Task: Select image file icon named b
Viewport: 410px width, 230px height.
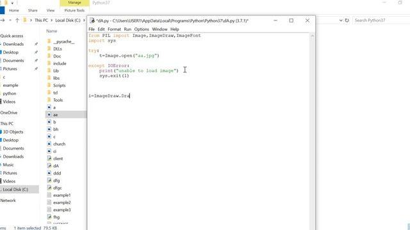Action: pos(49,122)
